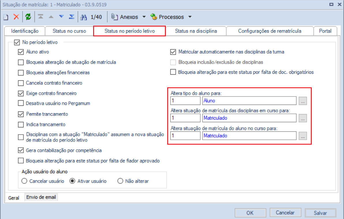The height and width of the screenshot is (219, 344).
Task: Go to first record arrow icon
Action: pyautogui.click(x=41, y=17)
